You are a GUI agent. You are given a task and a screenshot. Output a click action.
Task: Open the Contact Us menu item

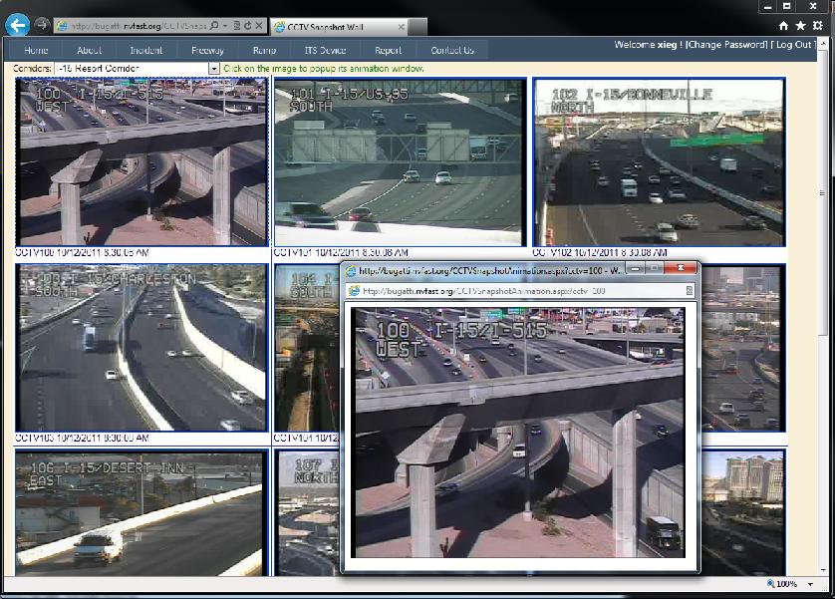[x=452, y=50]
